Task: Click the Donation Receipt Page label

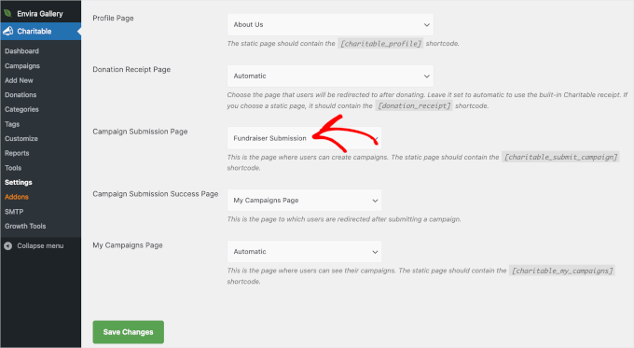Action: (131, 70)
